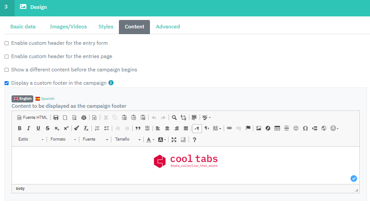370x204 pixels.
Task: Toggle italic text formatting
Action: pos(28,128)
